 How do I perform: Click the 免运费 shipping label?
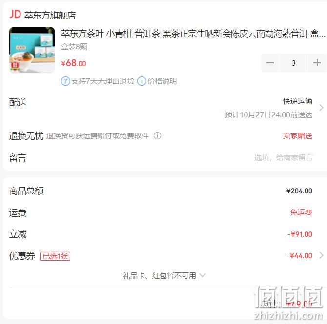pos(301,212)
